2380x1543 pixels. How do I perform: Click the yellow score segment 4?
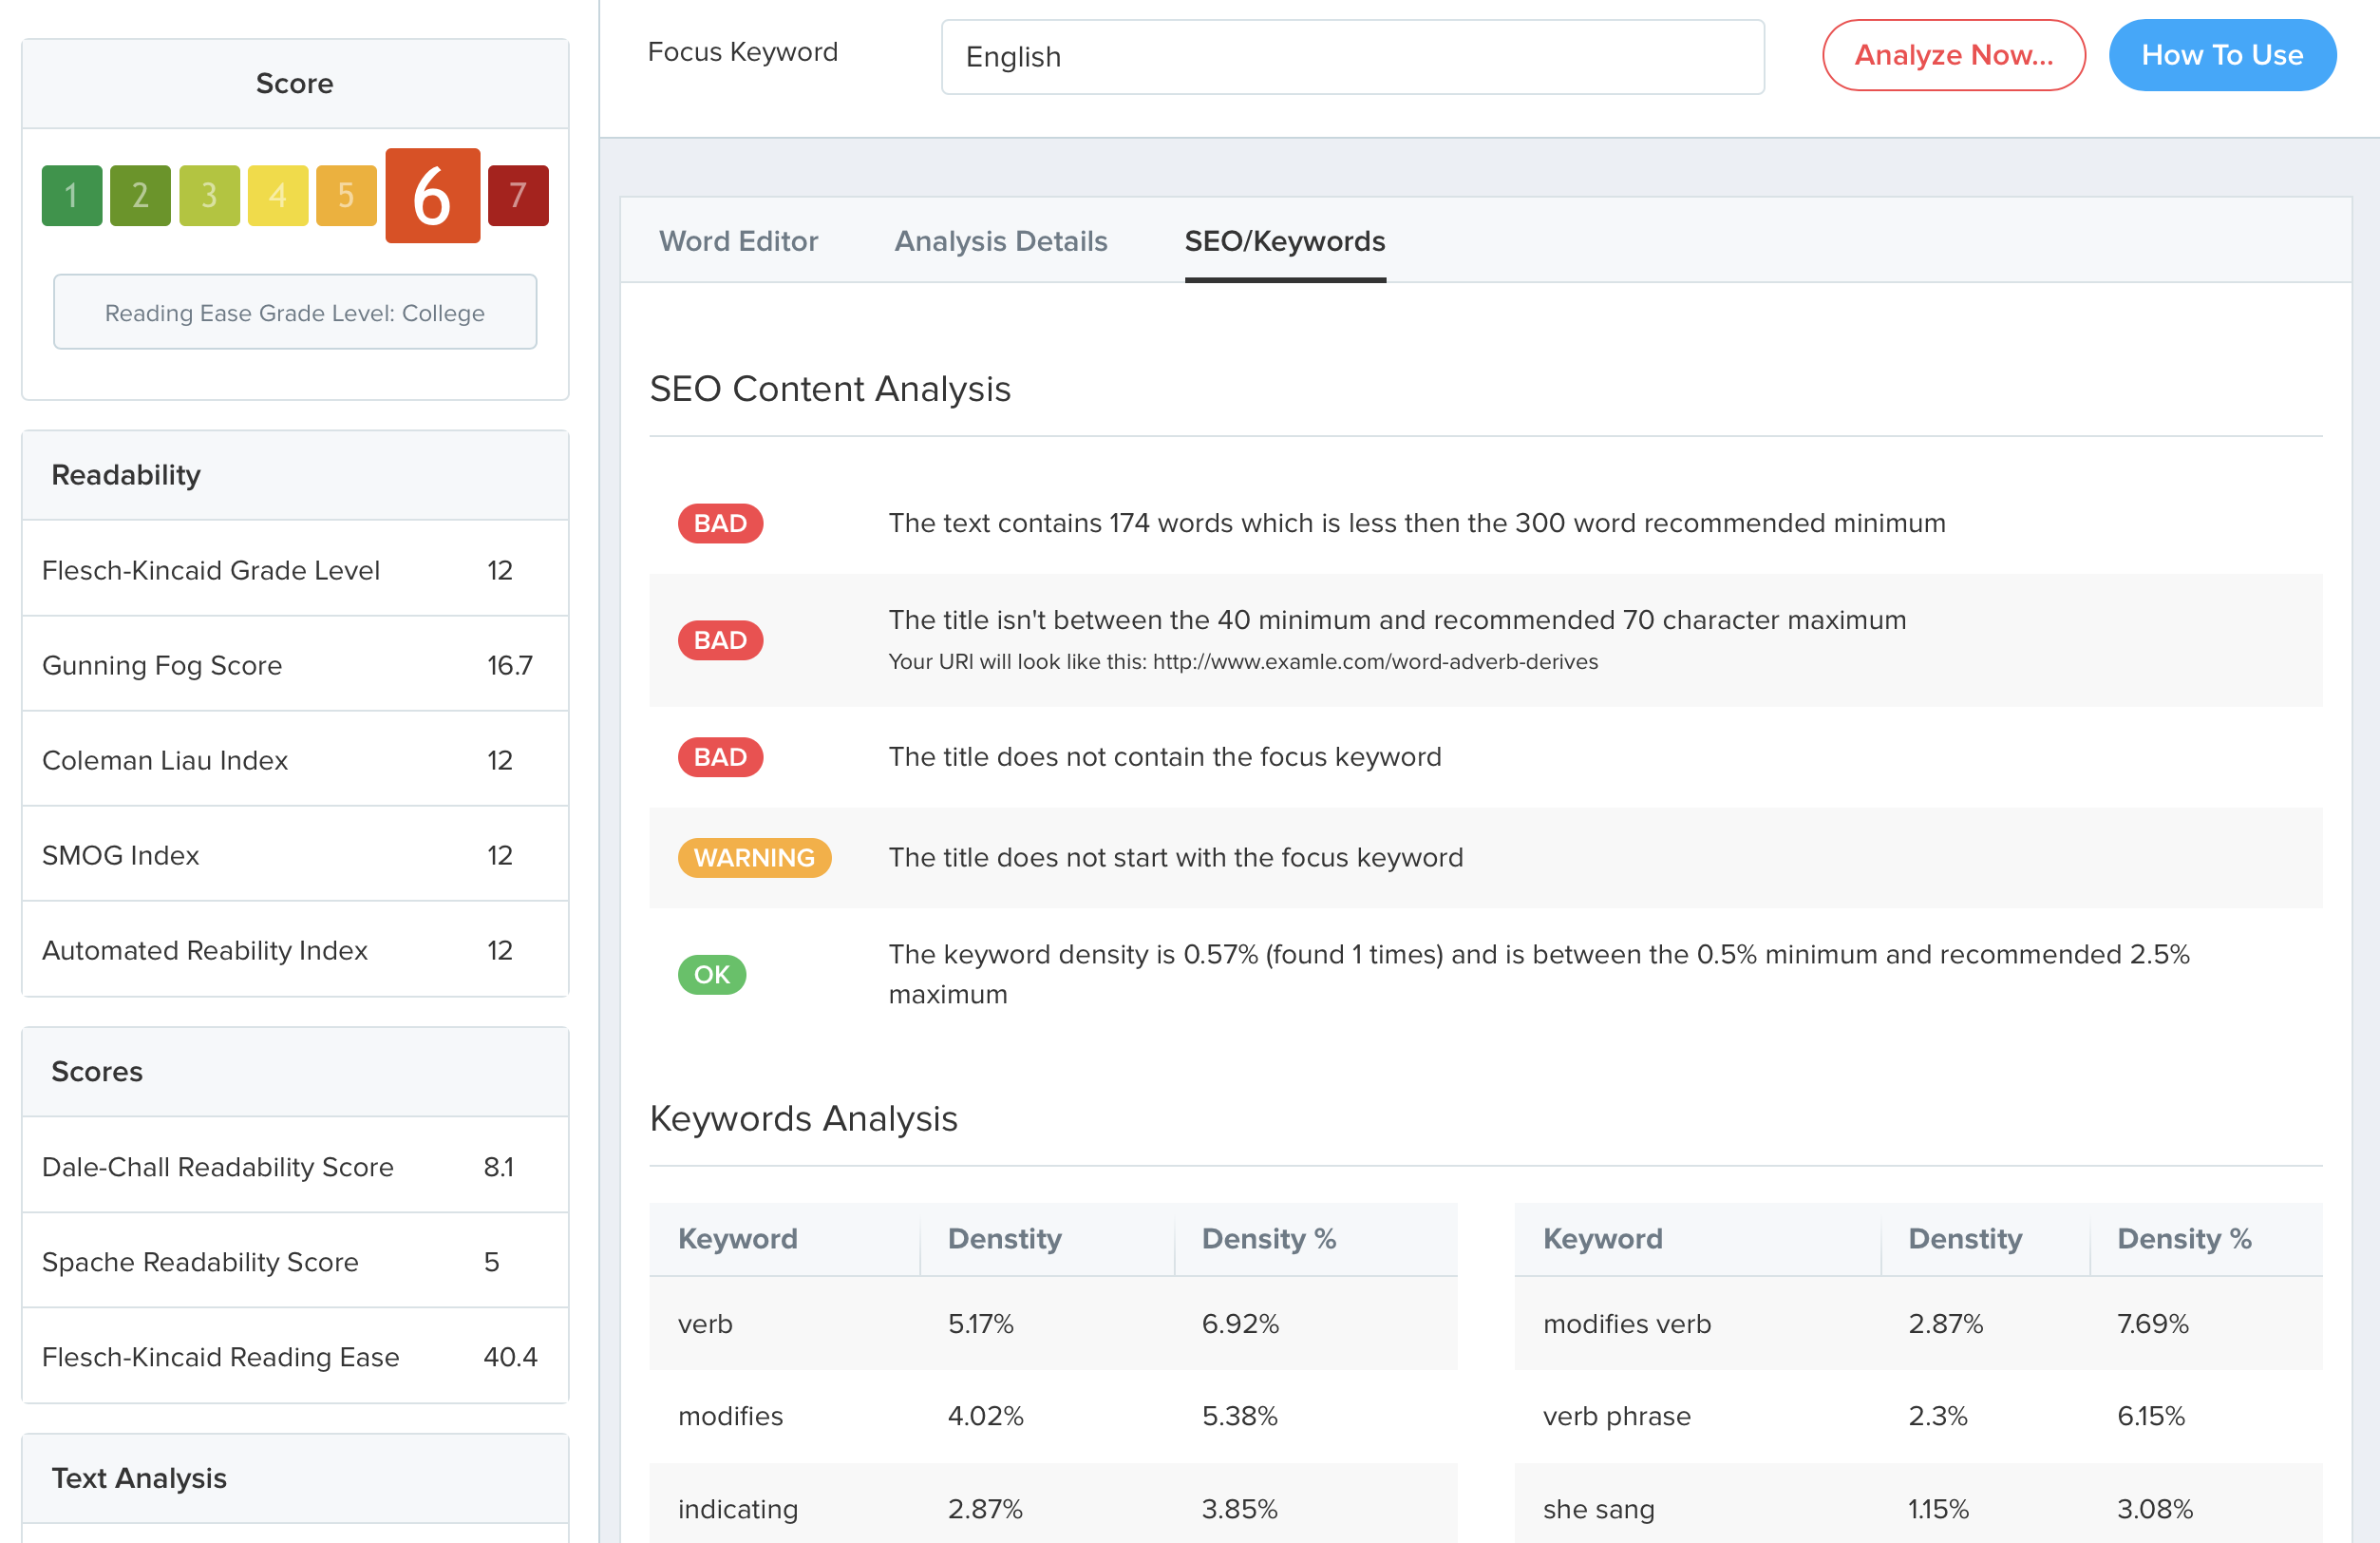[x=278, y=195]
